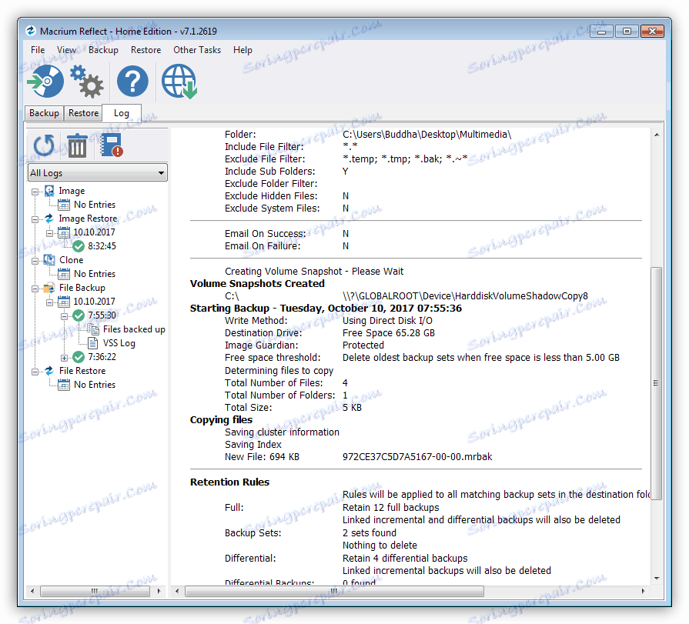Image resolution: width=689 pixels, height=624 pixels.
Task: Expand the 7:36:22 log entry
Action: [x=64, y=358]
